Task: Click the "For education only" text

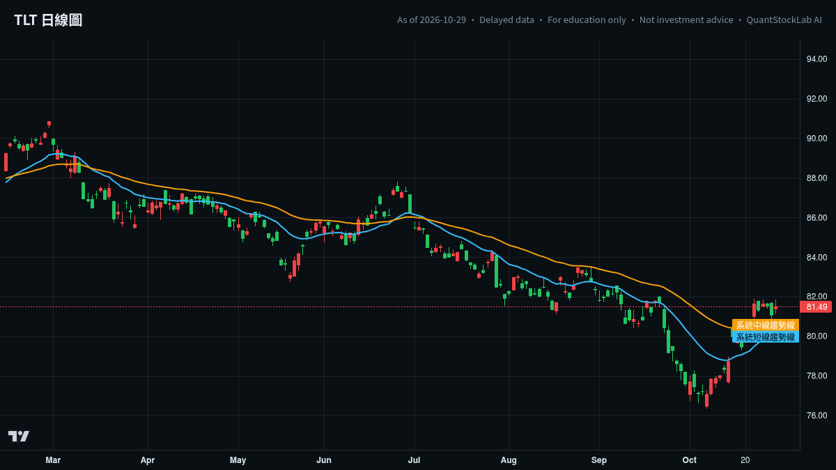Action: (587, 20)
